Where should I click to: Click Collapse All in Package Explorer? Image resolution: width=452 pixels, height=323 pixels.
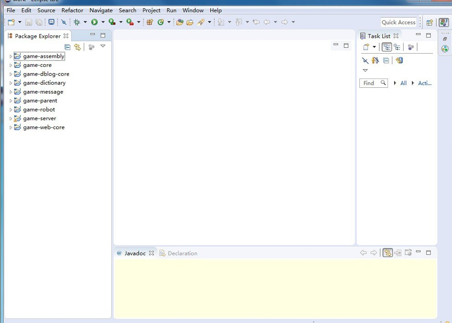pos(68,47)
